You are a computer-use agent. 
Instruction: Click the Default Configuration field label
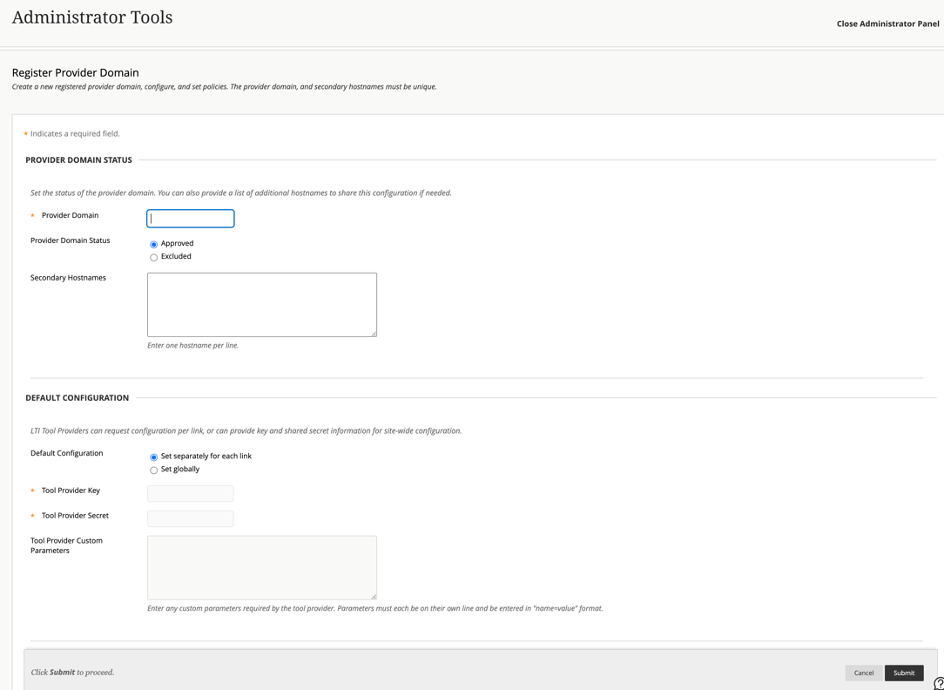[x=66, y=453]
